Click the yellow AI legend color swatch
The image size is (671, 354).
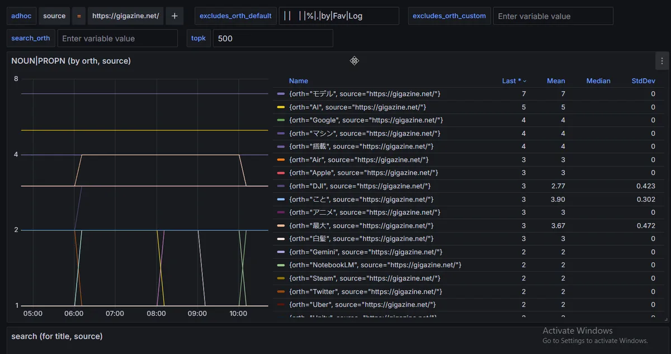coord(281,107)
